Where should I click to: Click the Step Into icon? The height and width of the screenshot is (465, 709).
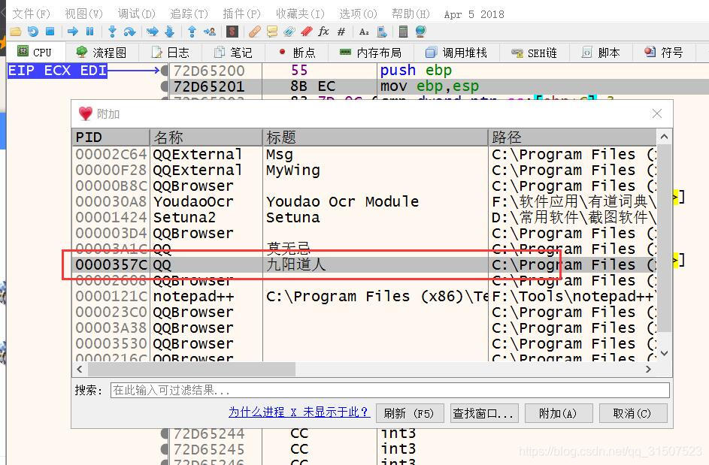point(112,32)
